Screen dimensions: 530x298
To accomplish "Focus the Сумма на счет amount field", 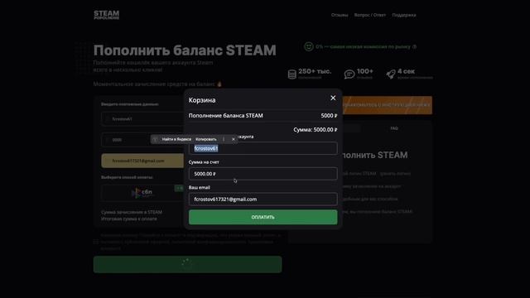I will (263, 174).
